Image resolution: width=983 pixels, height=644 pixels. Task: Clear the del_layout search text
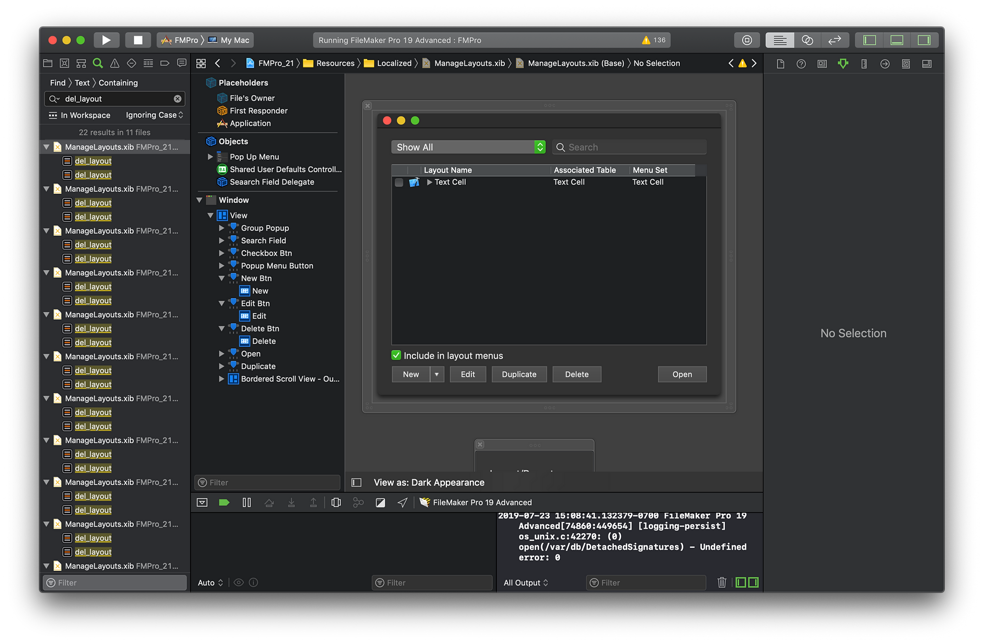tap(177, 99)
